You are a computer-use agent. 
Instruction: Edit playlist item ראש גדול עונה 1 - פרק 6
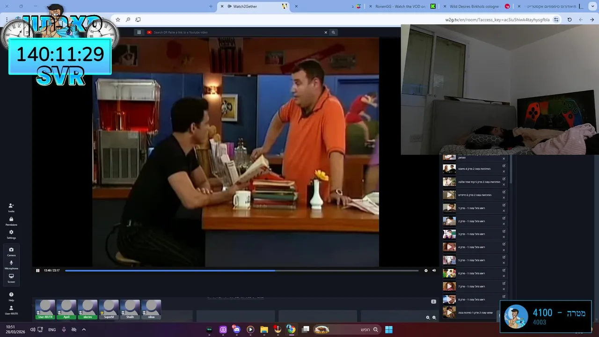pos(504,271)
